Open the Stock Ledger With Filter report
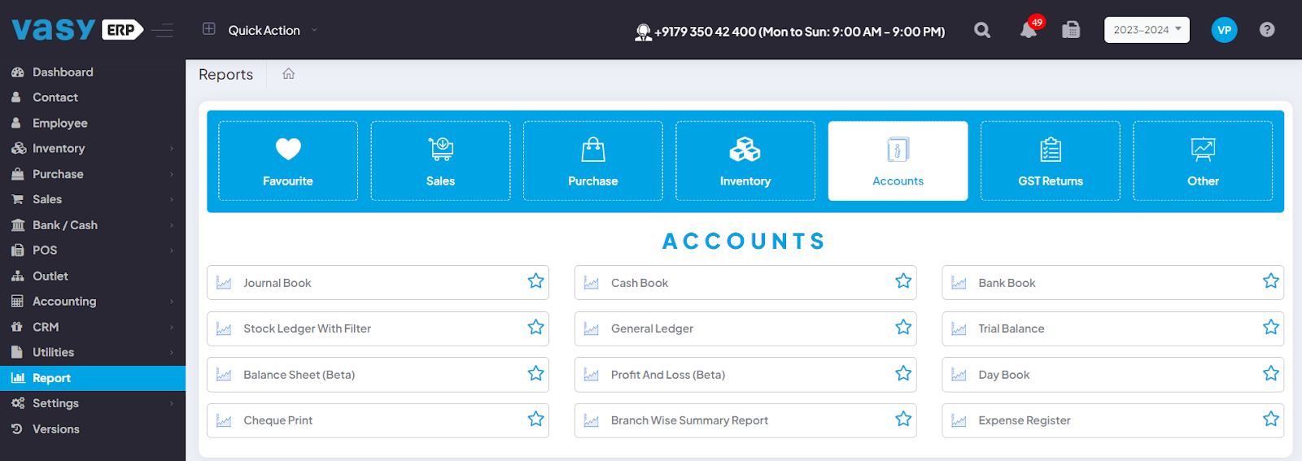Image resolution: width=1302 pixels, height=461 pixels. [378, 328]
